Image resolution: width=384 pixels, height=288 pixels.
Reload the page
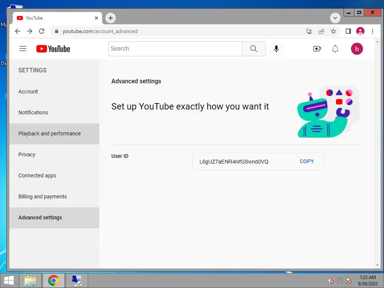[x=42, y=31]
